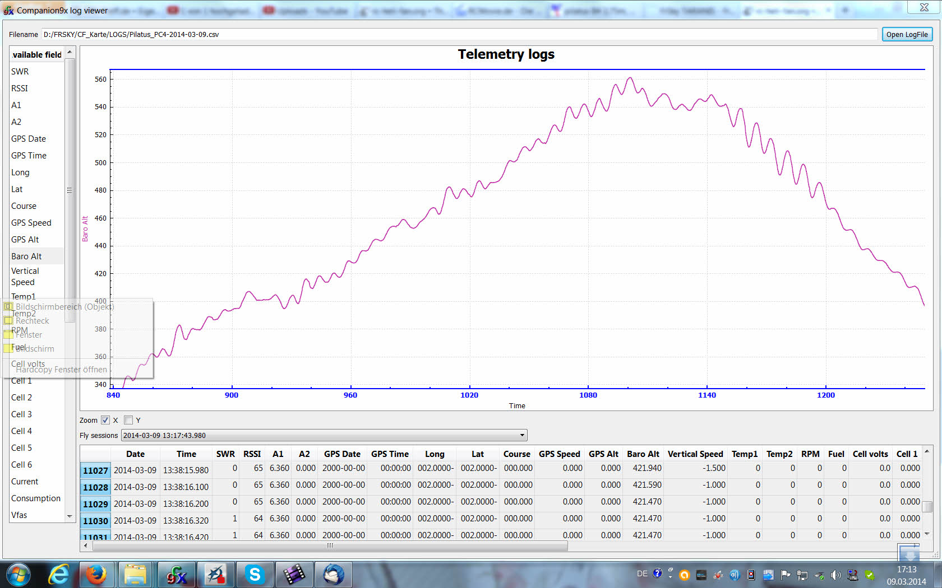
Task: Enable the Zoom Y checkbox
Action: pos(128,420)
